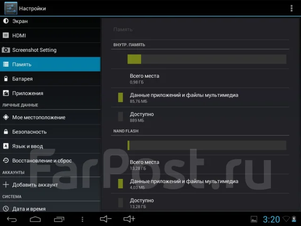Tap Добавить аккаунт
The image size is (301, 226).
[x=50, y=185]
